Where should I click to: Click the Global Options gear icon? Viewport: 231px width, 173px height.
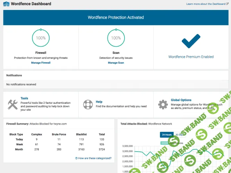click(x=163, y=104)
